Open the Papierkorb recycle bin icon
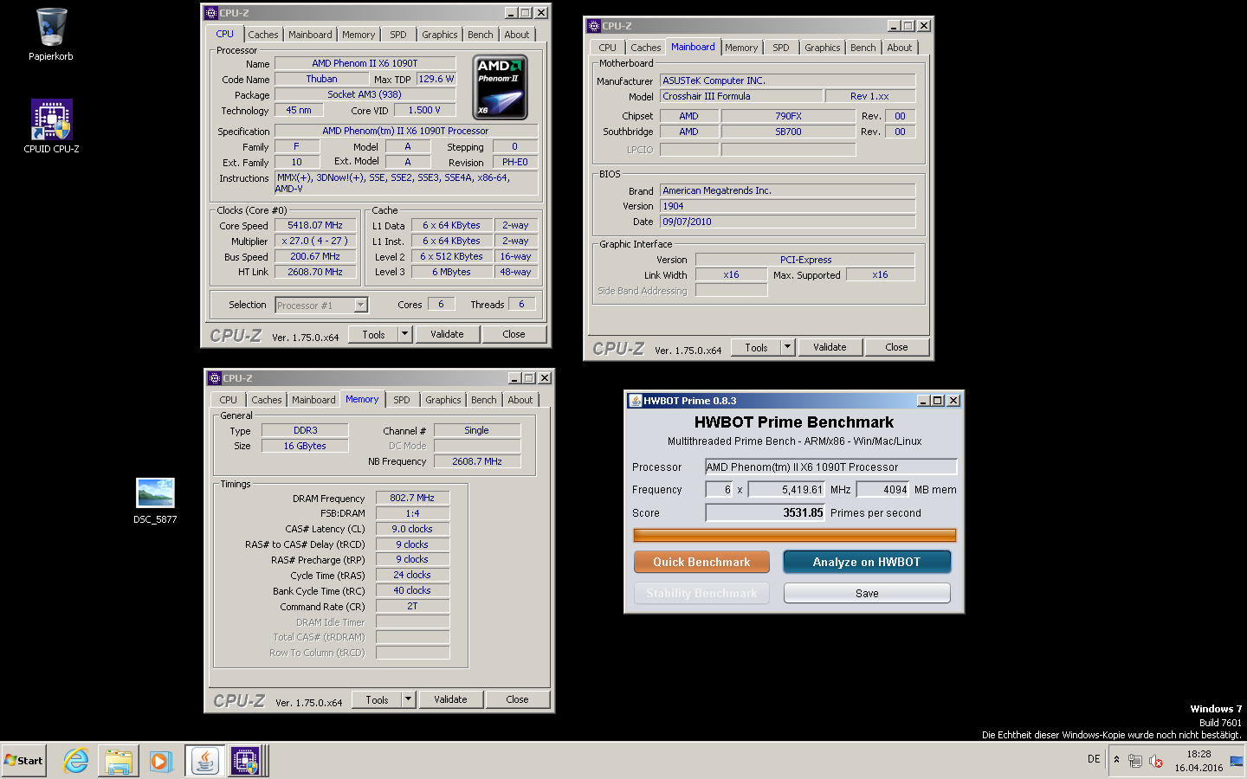This screenshot has height=779, width=1247. pos(51,35)
